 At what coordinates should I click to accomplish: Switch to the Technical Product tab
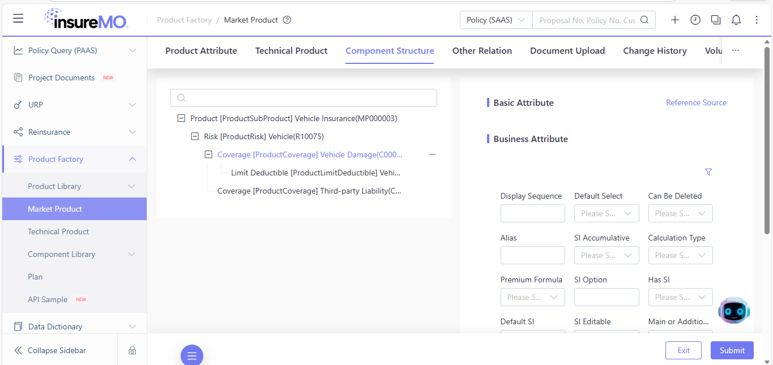(x=291, y=50)
